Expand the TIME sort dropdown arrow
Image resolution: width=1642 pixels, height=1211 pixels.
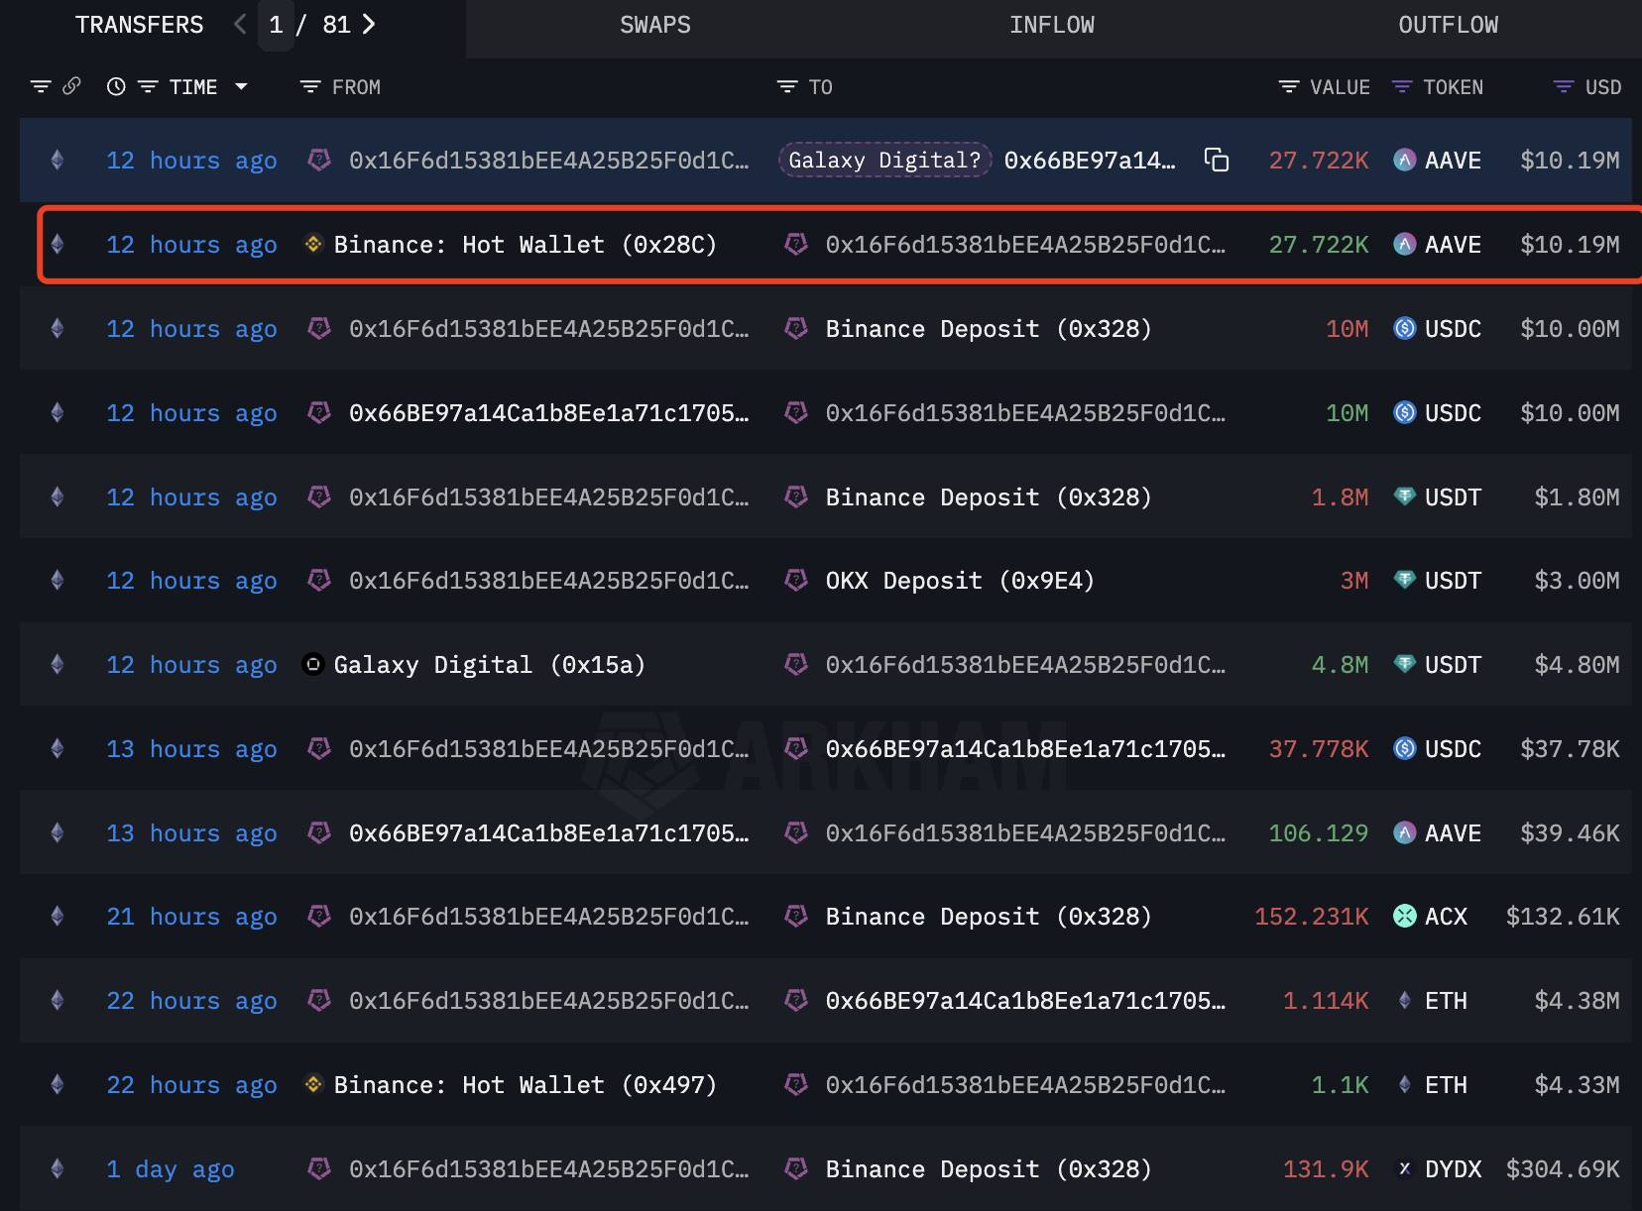tap(241, 87)
